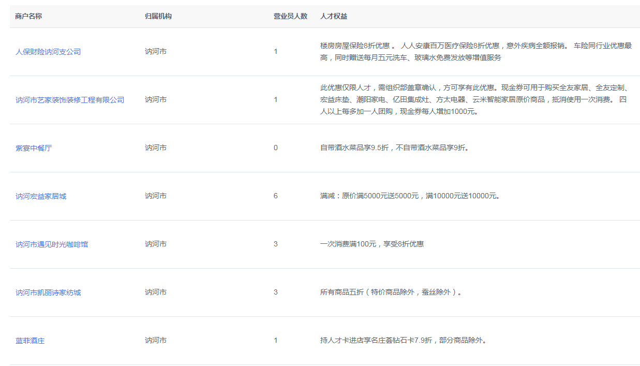The height and width of the screenshot is (366, 640).
Task: Click benefit text 所有商品五折
Action: (x=342, y=292)
